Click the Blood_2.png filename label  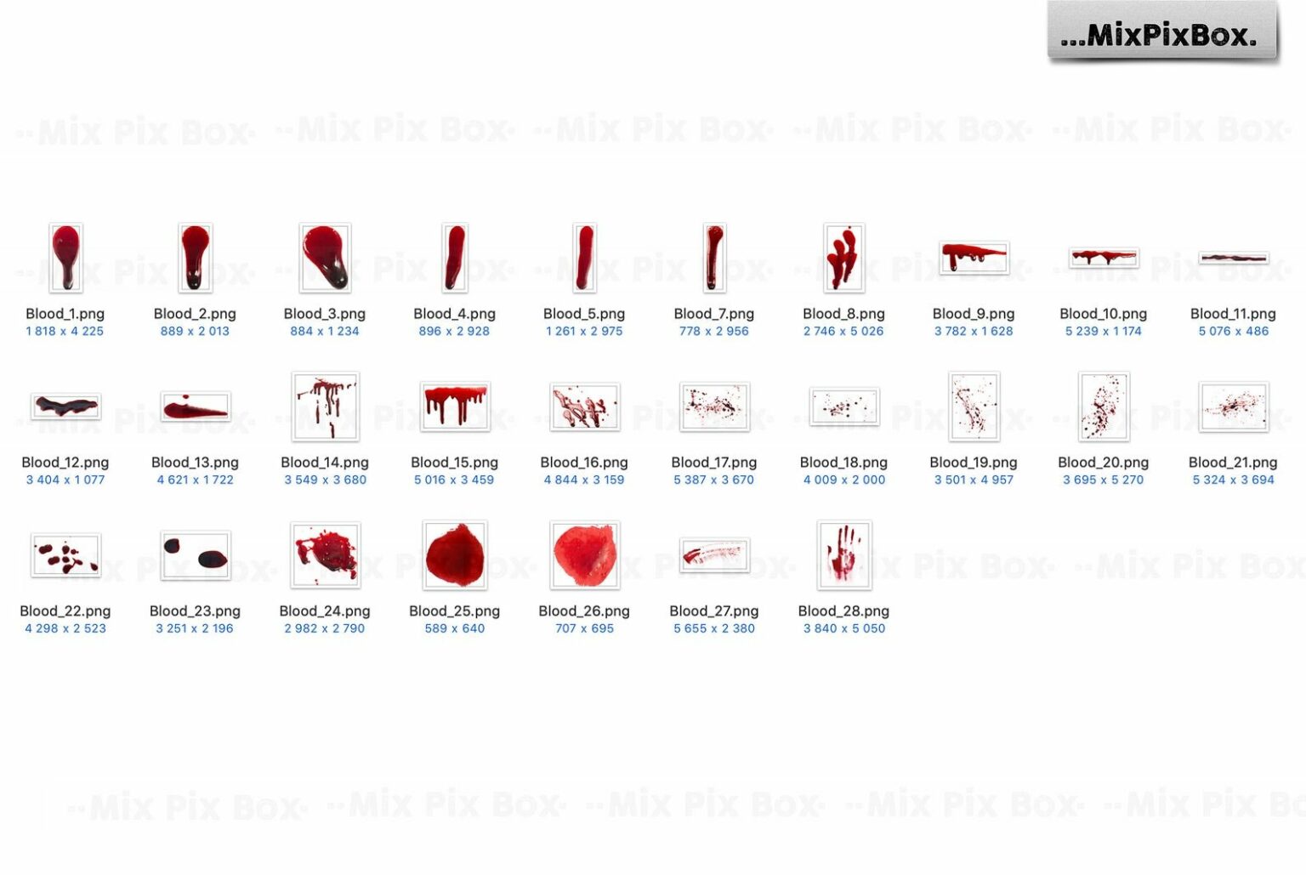(x=195, y=313)
